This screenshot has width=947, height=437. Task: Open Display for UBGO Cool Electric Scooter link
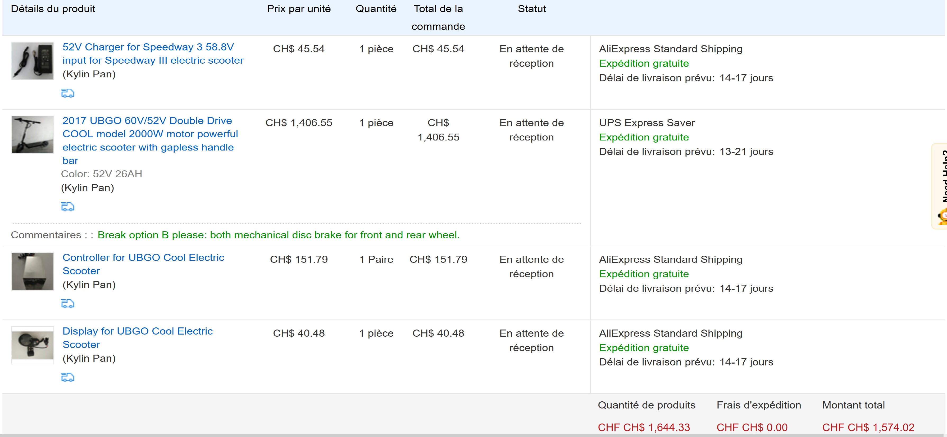coord(138,338)
